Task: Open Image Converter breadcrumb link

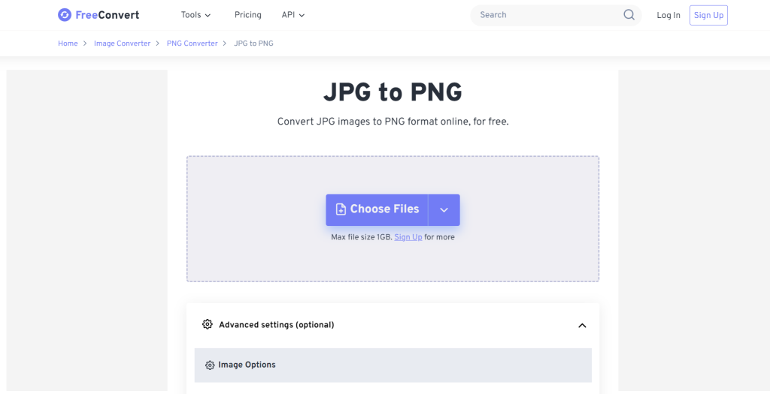Action: tap(122, 44)
